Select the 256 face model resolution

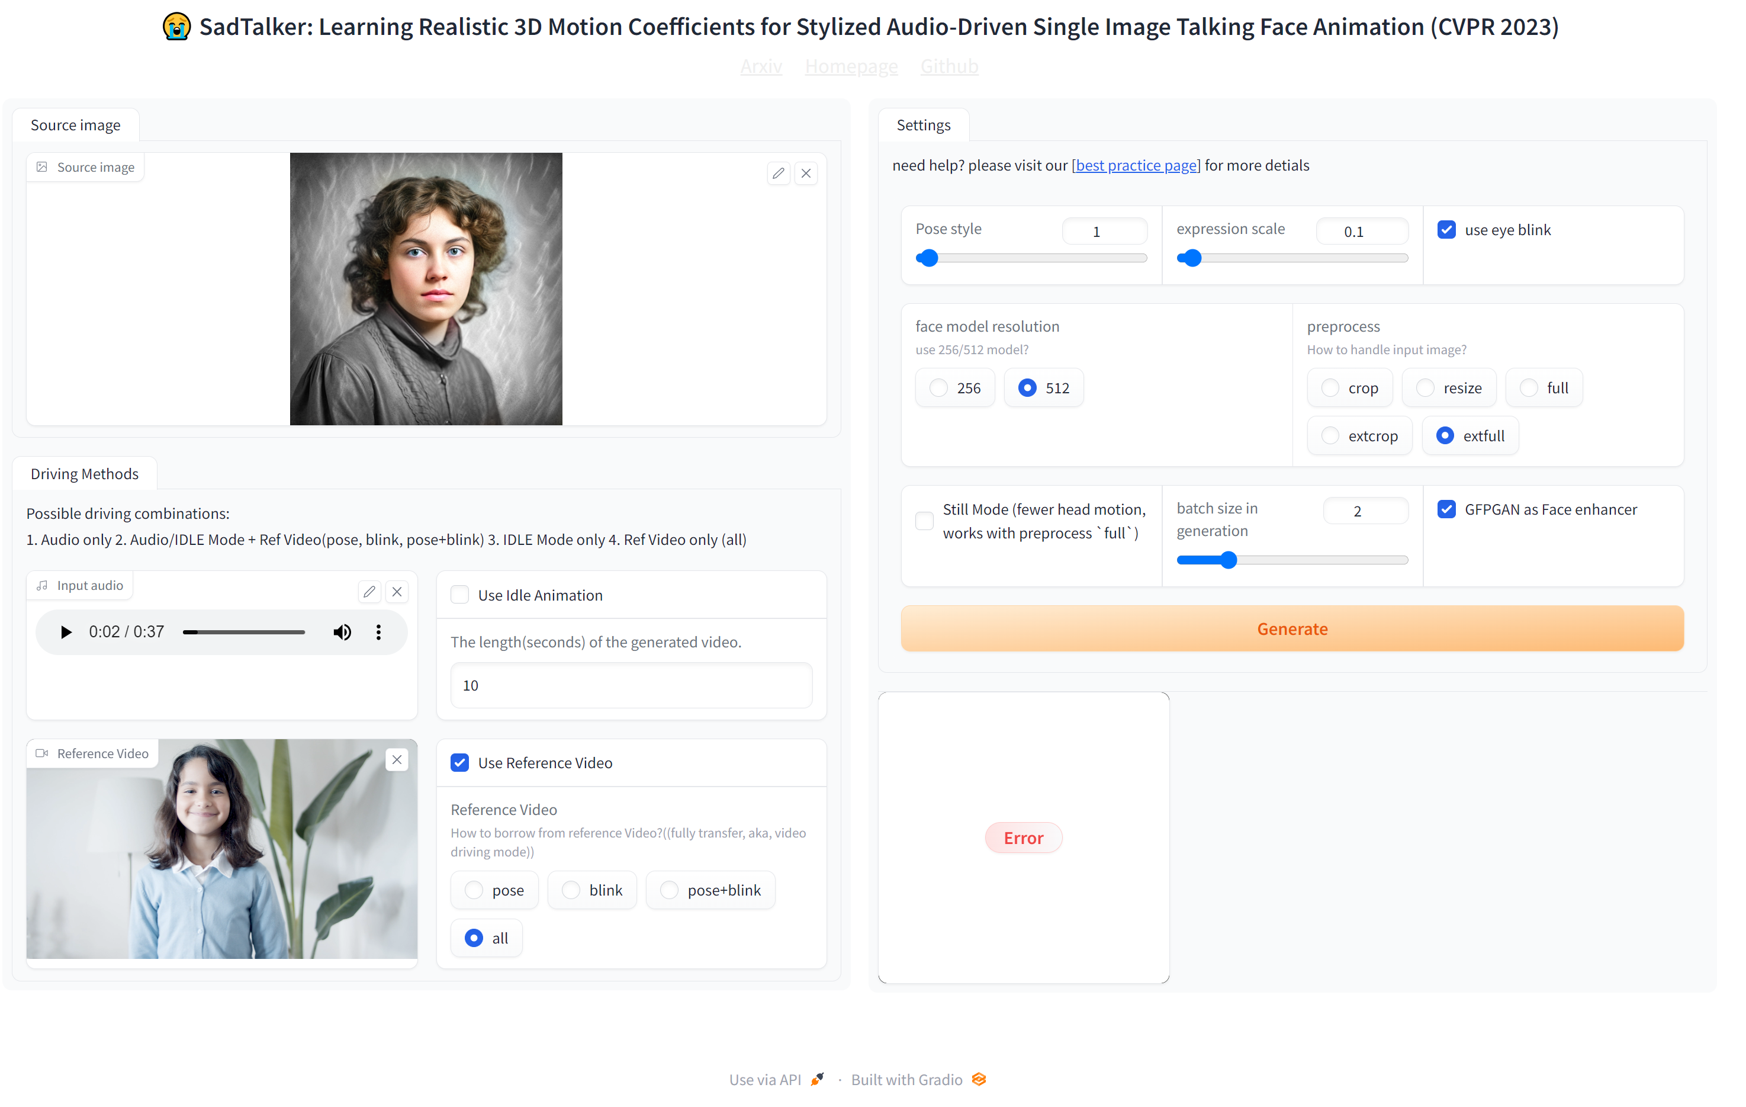pos(939,388)
